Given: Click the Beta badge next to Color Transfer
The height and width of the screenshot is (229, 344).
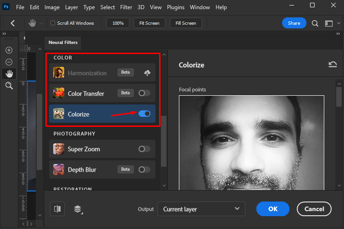Looking at the screenshot, I should pyautogui.click(x=126, y=93).
